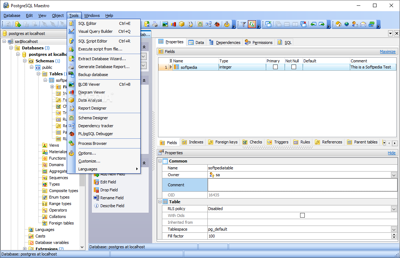This screenshot has width=400, height=258.
Task: Click the Dependency tracker toolbar icon
Action: click(x=209, y=24)
